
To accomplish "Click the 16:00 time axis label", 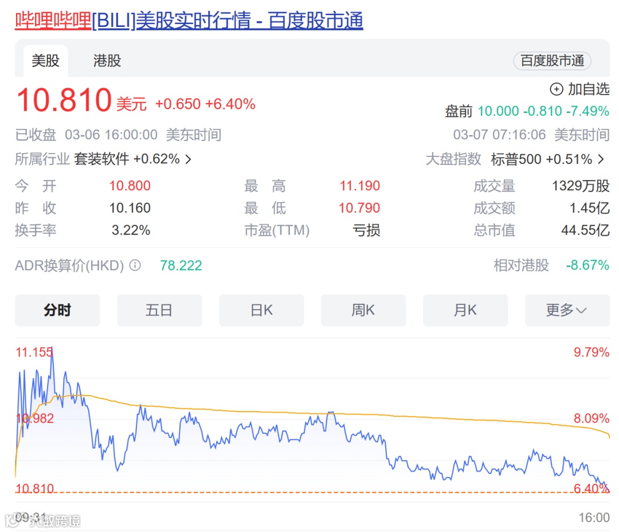I will tap(594, 518).
